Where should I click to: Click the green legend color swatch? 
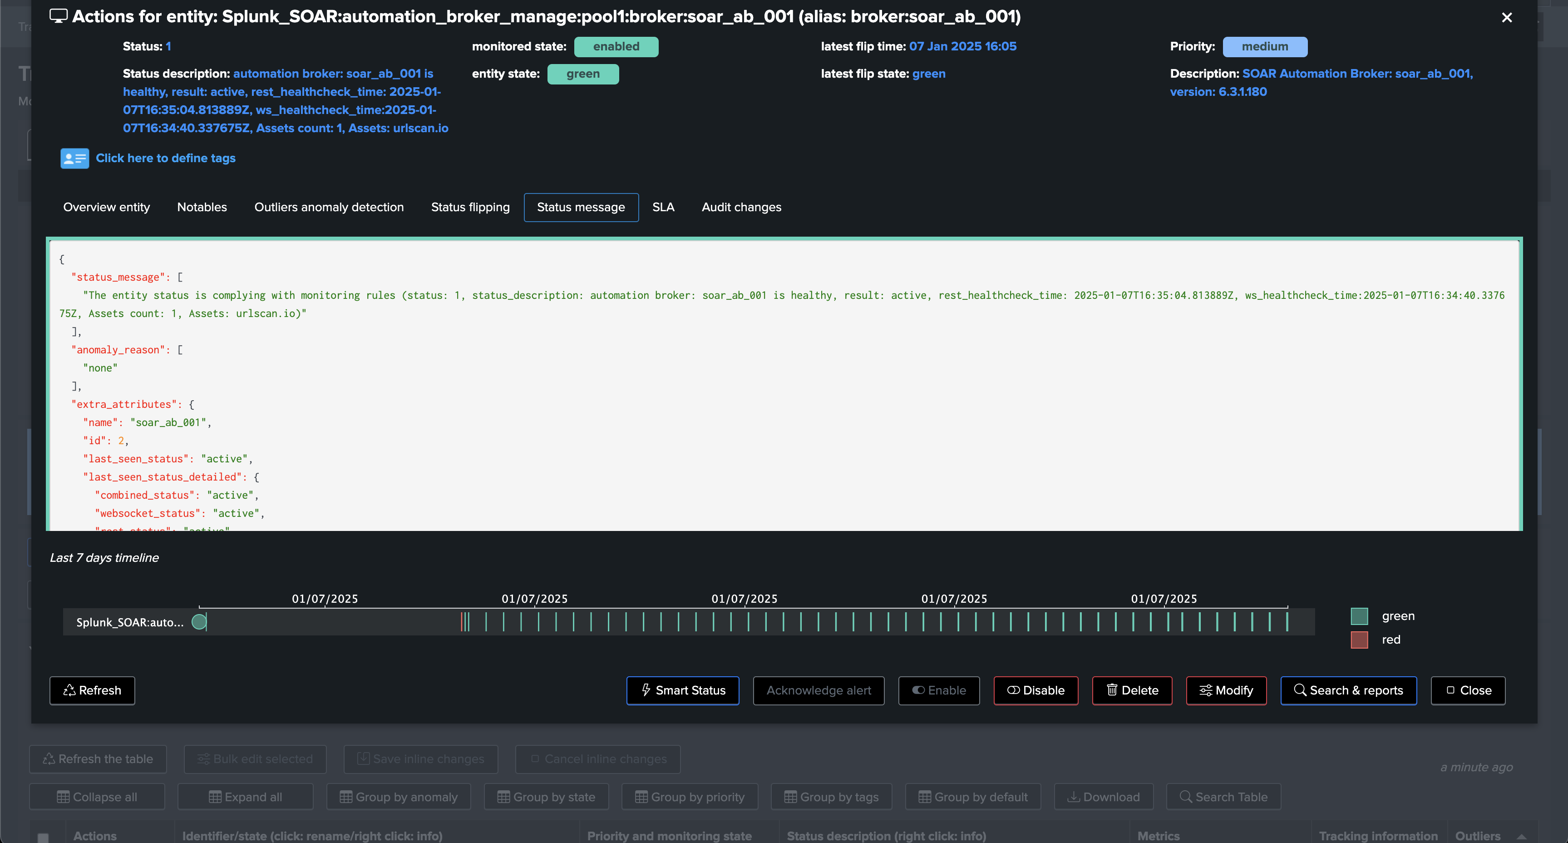(1359, 616)
